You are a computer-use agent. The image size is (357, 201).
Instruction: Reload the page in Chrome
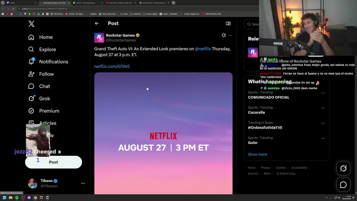(x=13, y=9)
